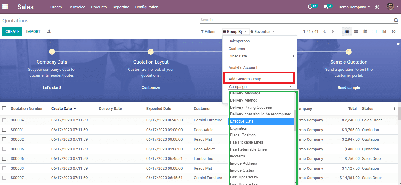The width and height of the screenshot is (401, 185).
Task: Click the export download icon
Action: 49,31
